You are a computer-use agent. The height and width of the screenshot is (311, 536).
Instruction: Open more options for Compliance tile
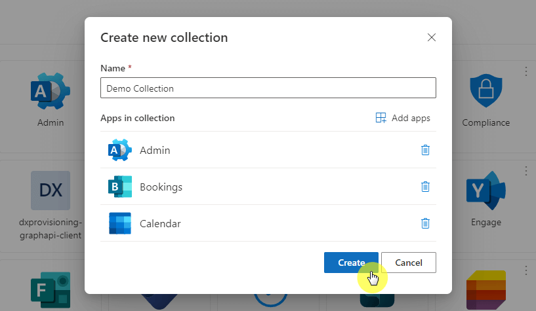[x=526, y=71]
